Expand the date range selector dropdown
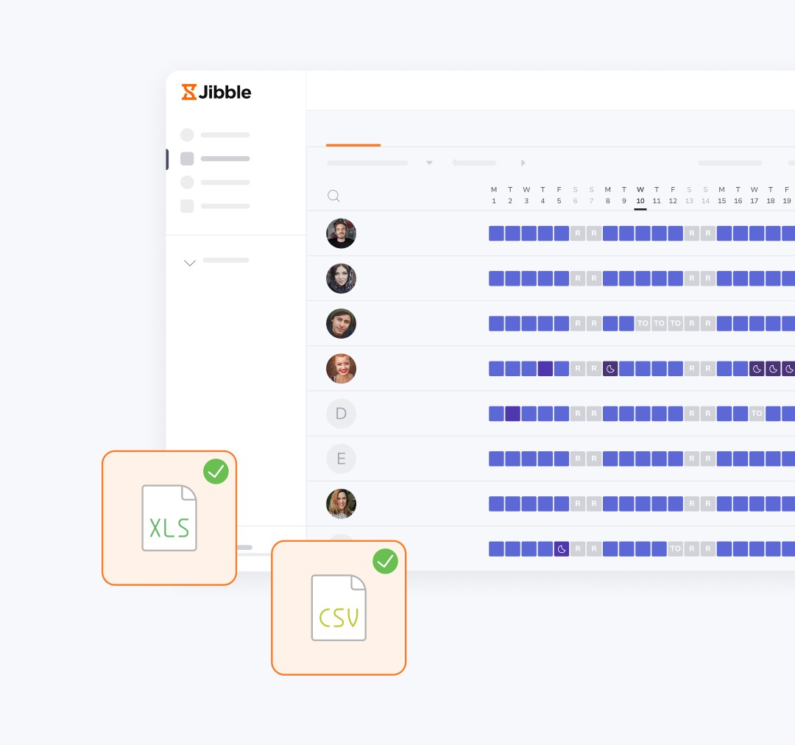795x745 pixels. click(x=429, y=163)
